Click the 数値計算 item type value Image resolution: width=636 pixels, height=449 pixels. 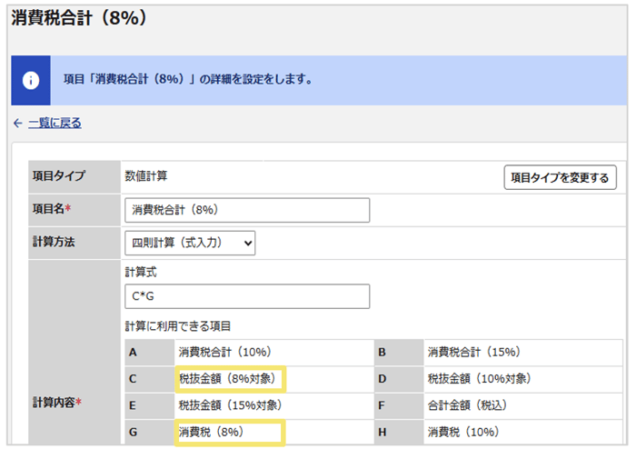pyautogui.click(x=146, y=176)
